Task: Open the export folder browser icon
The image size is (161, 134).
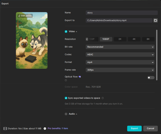Action: coord(155,20)
